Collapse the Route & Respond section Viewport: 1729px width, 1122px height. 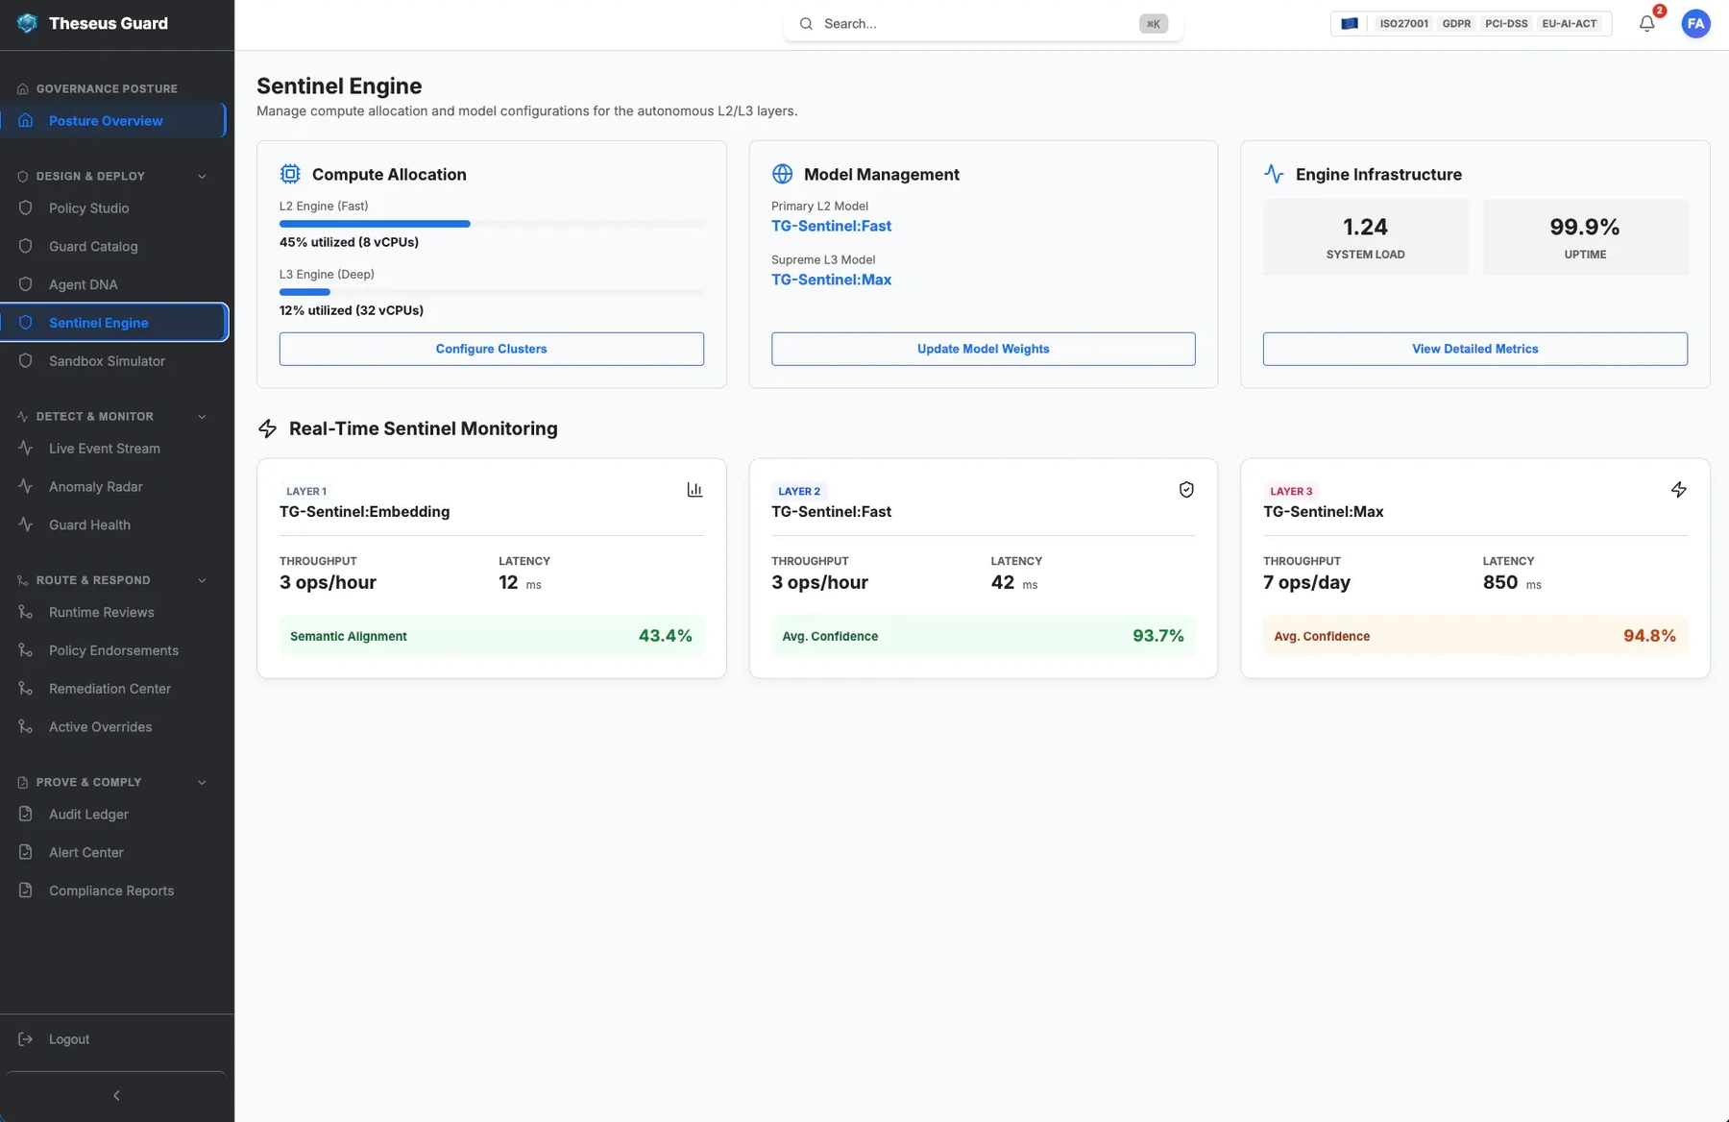(x=202, y=580)
